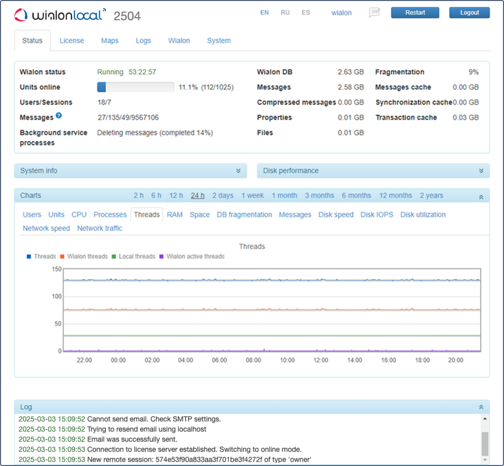Image resolution: width=504 pixels, height=466 pixels.
Task: Open the License tab
Action: [72, 40]
